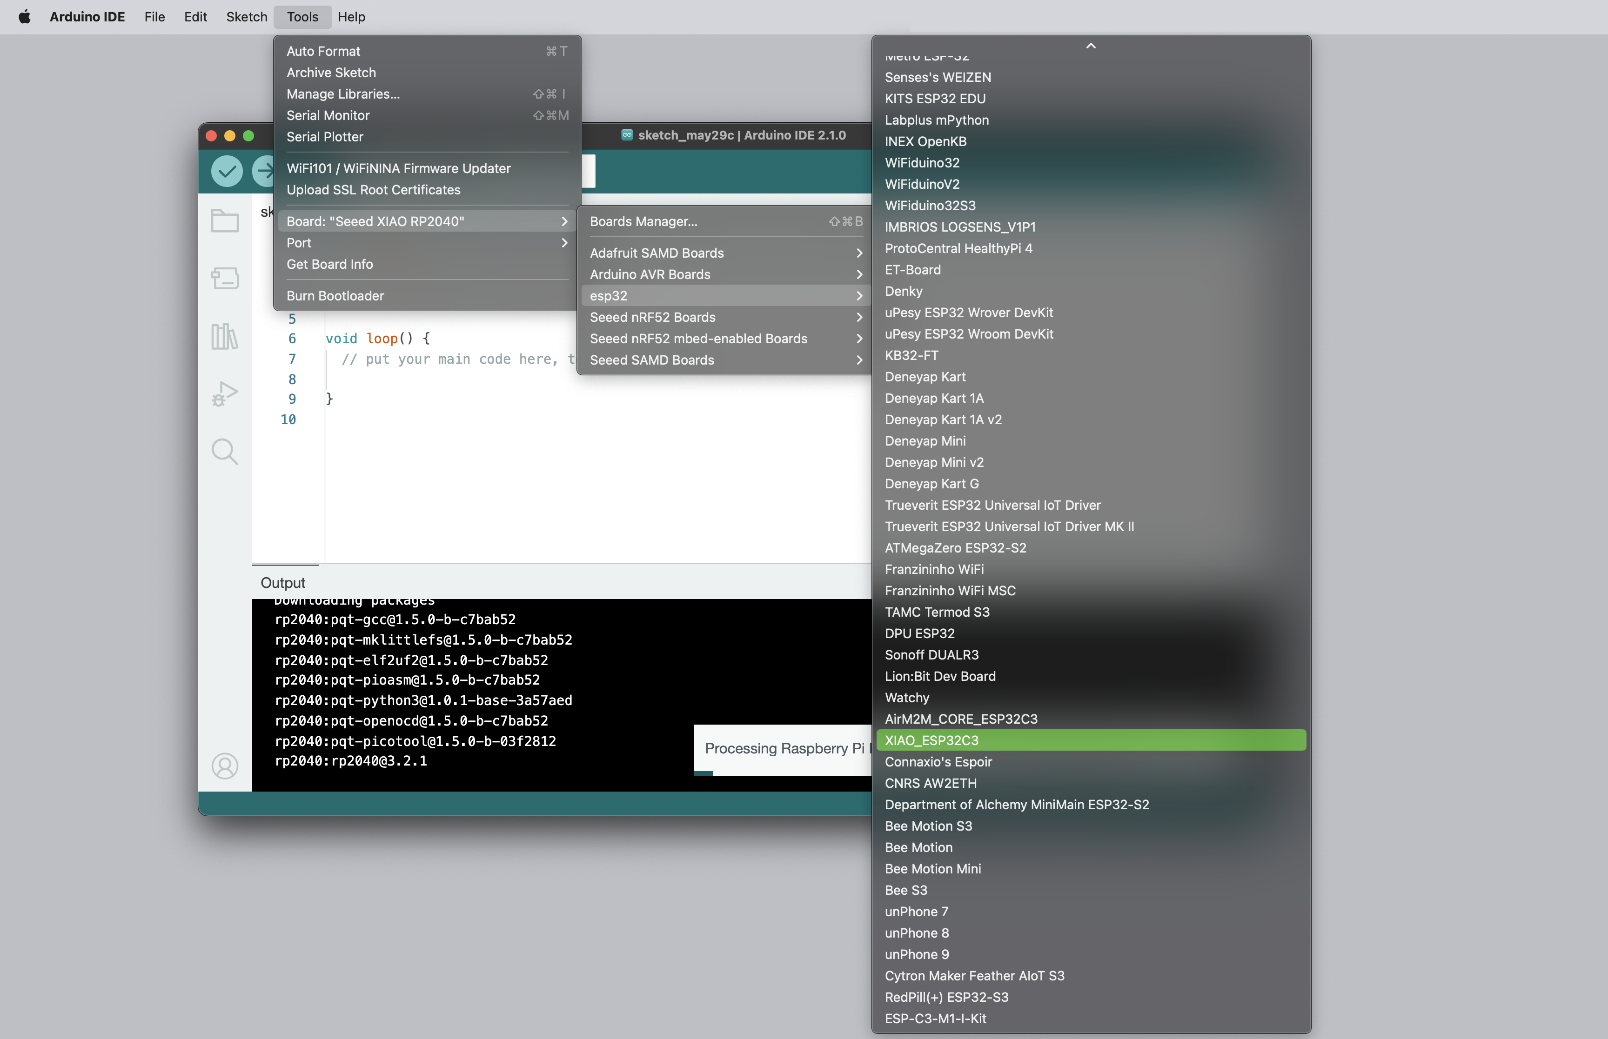Image resolution: width=1608 pixels, height=1039 pixels.
Task: Select TAMC Termod S3 board
Action: 1091,612
